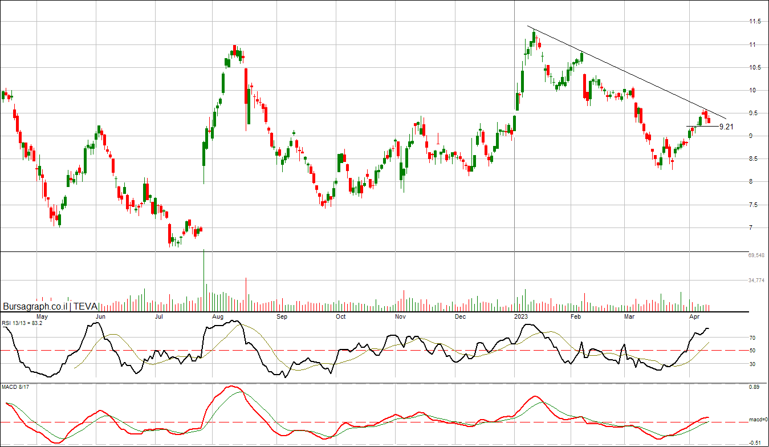Viewport: 769px width, 447px height.
Task: Select the Mar label on the time axis
Action: [x=629, y=316]
